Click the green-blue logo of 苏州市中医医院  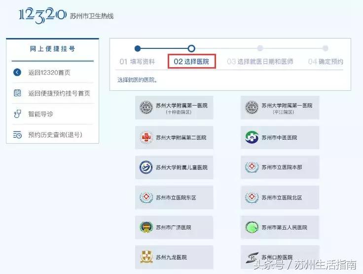tap(252, 137)
